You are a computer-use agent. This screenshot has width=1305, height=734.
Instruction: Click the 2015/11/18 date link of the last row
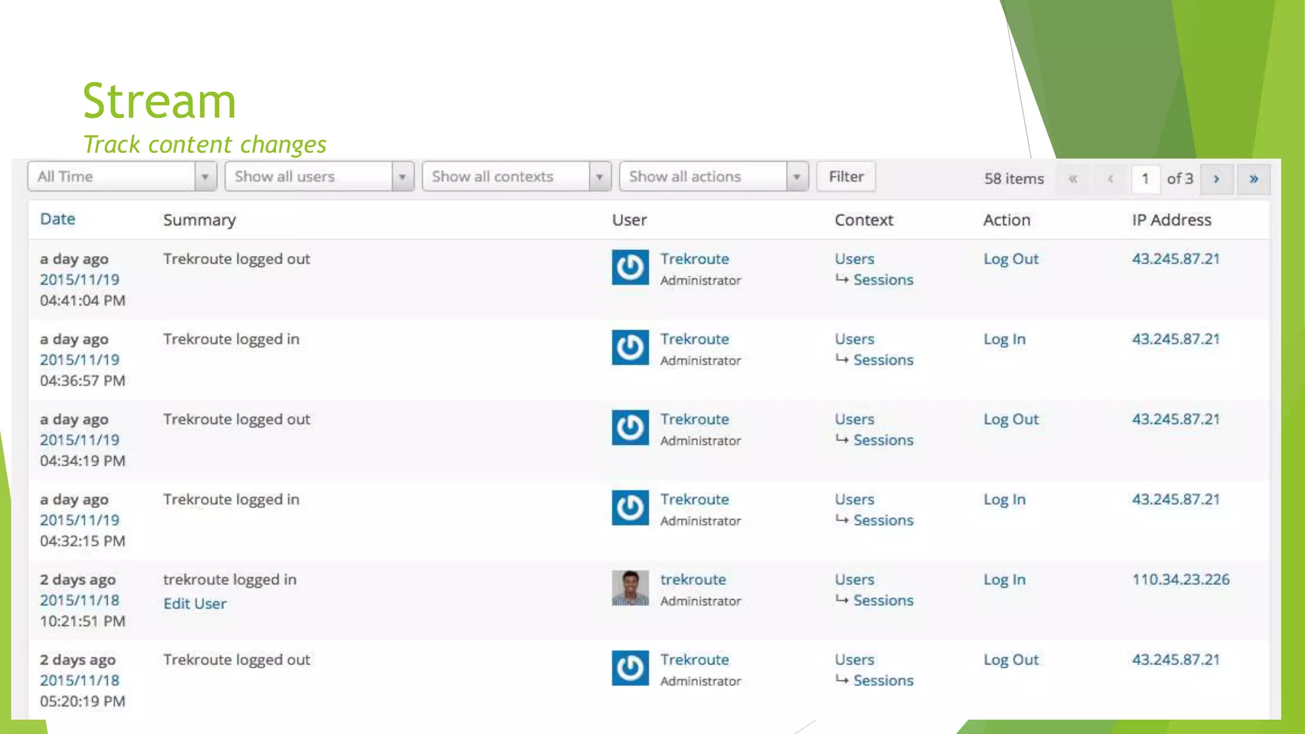80,680
